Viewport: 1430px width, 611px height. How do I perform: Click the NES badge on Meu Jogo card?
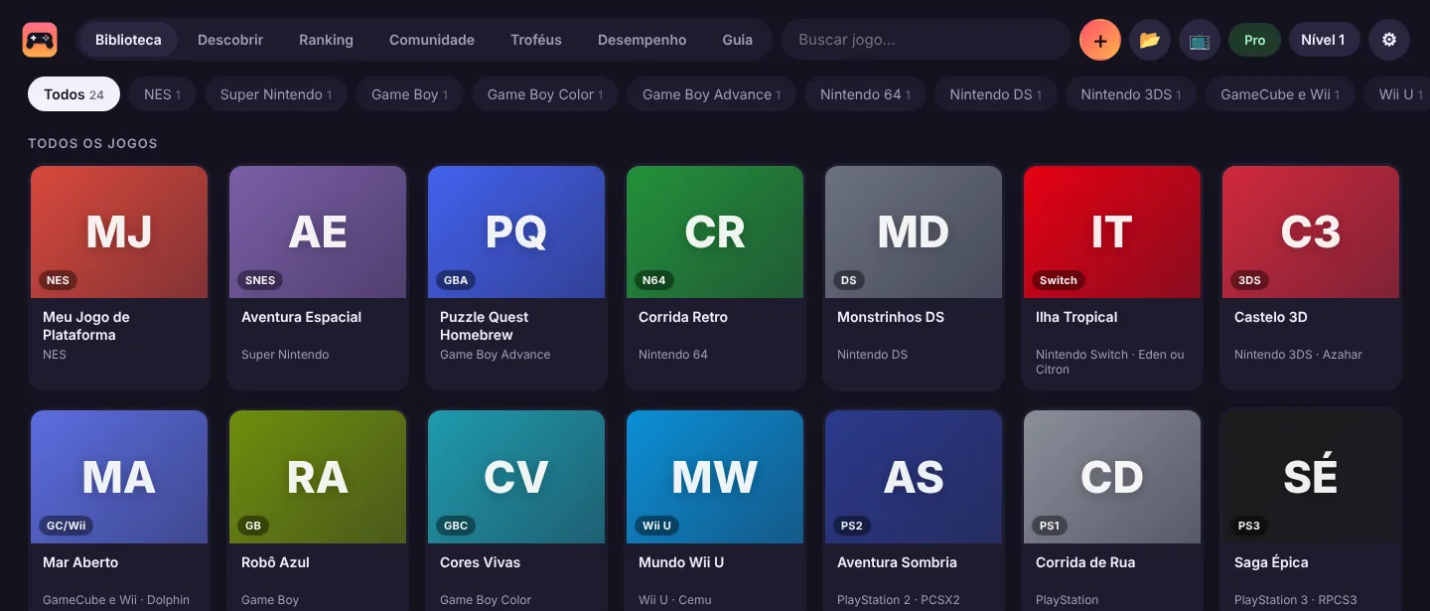58,280
